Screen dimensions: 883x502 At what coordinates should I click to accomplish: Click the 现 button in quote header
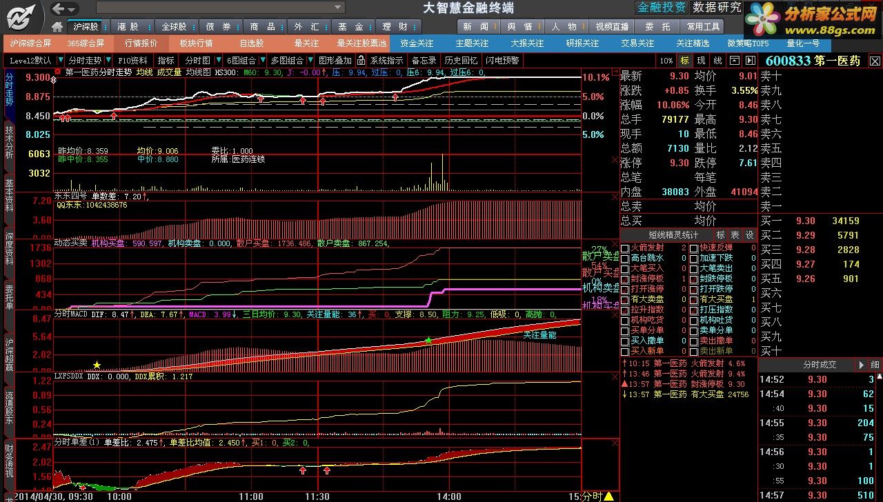pyautogui.click(x=701, y=61)
